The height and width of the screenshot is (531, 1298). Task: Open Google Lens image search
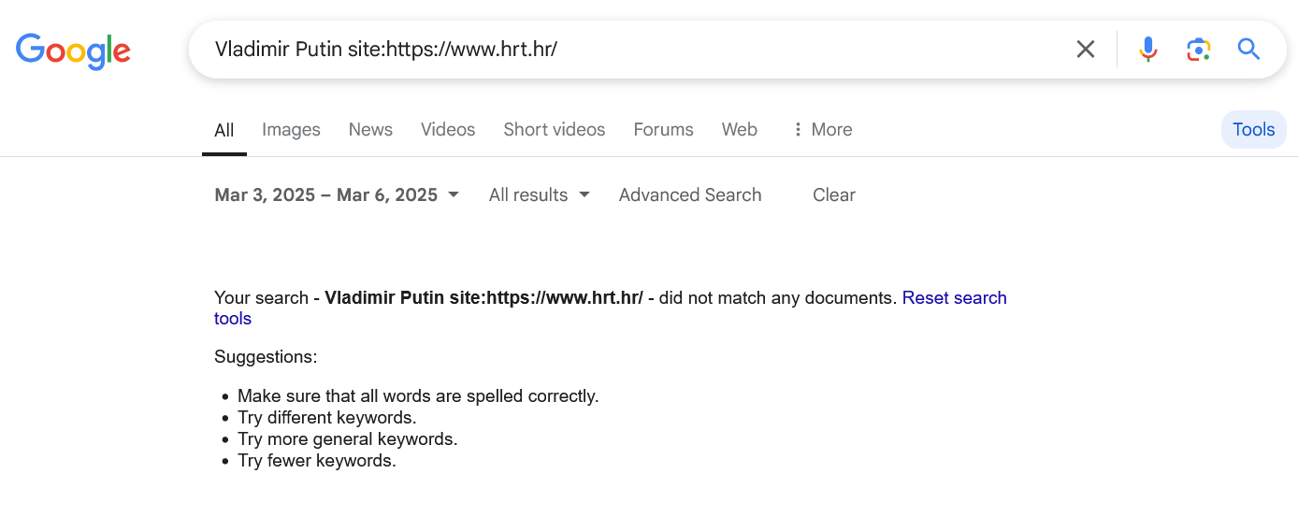tap(1198, 50)
